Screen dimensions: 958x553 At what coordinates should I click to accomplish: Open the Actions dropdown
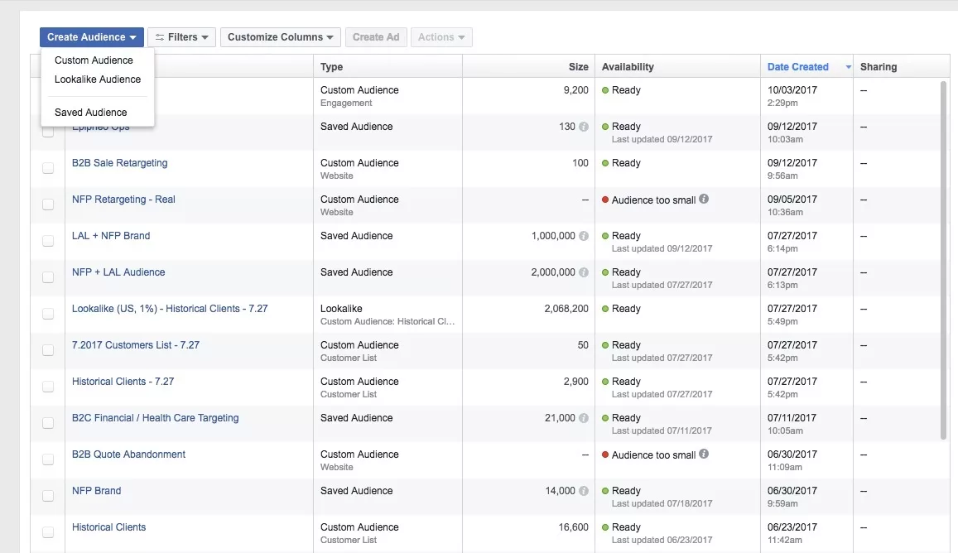click(441, 36)
